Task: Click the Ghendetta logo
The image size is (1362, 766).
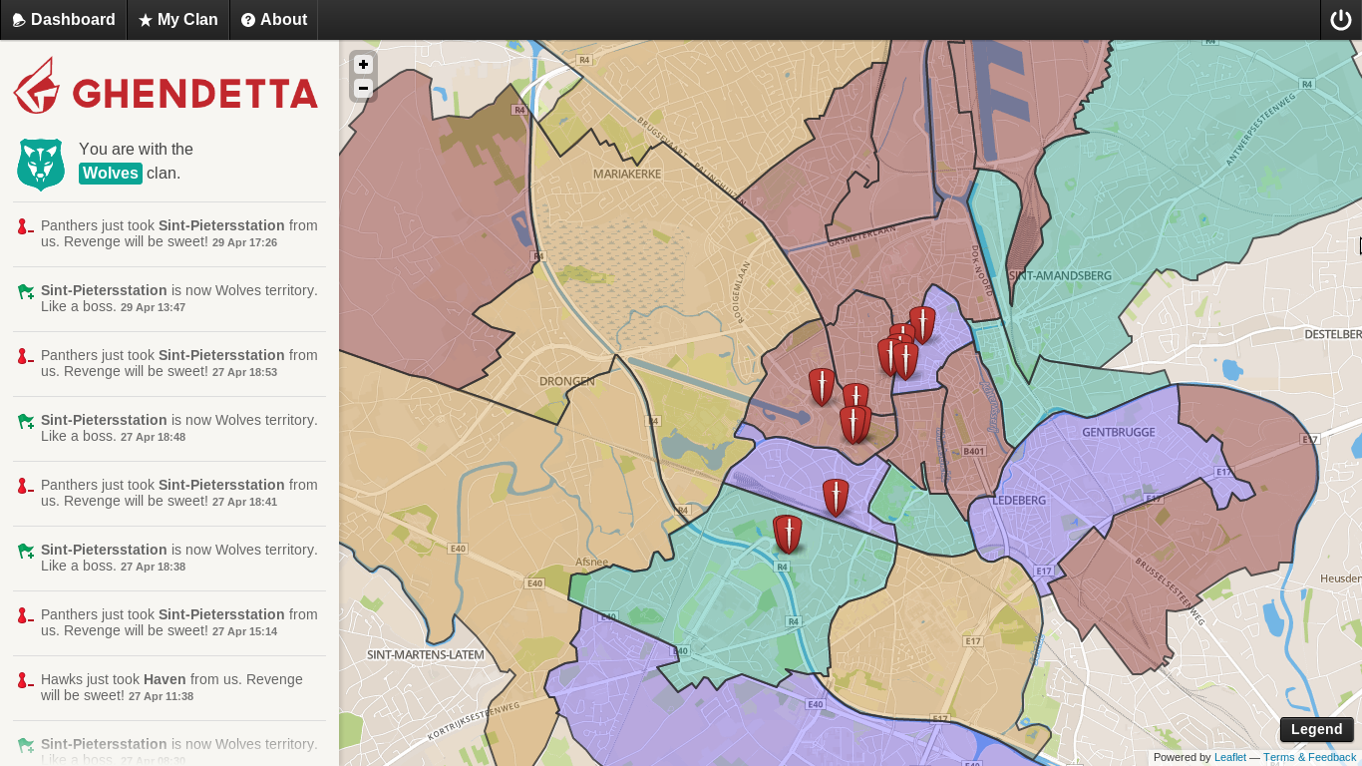Action: 166,86
